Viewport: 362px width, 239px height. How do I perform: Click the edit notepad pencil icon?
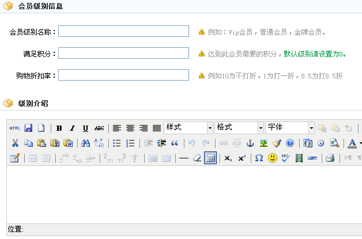pyautogui.click(x=15, y=158)
